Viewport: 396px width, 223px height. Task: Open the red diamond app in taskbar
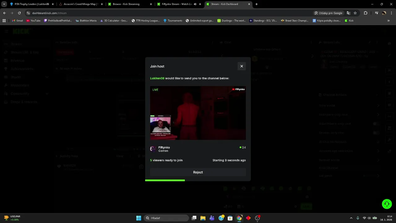pos(248,218)
